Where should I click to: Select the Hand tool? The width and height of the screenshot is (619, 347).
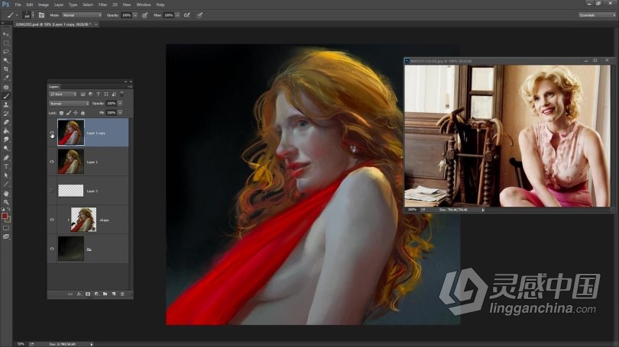(x=6, y=194)
